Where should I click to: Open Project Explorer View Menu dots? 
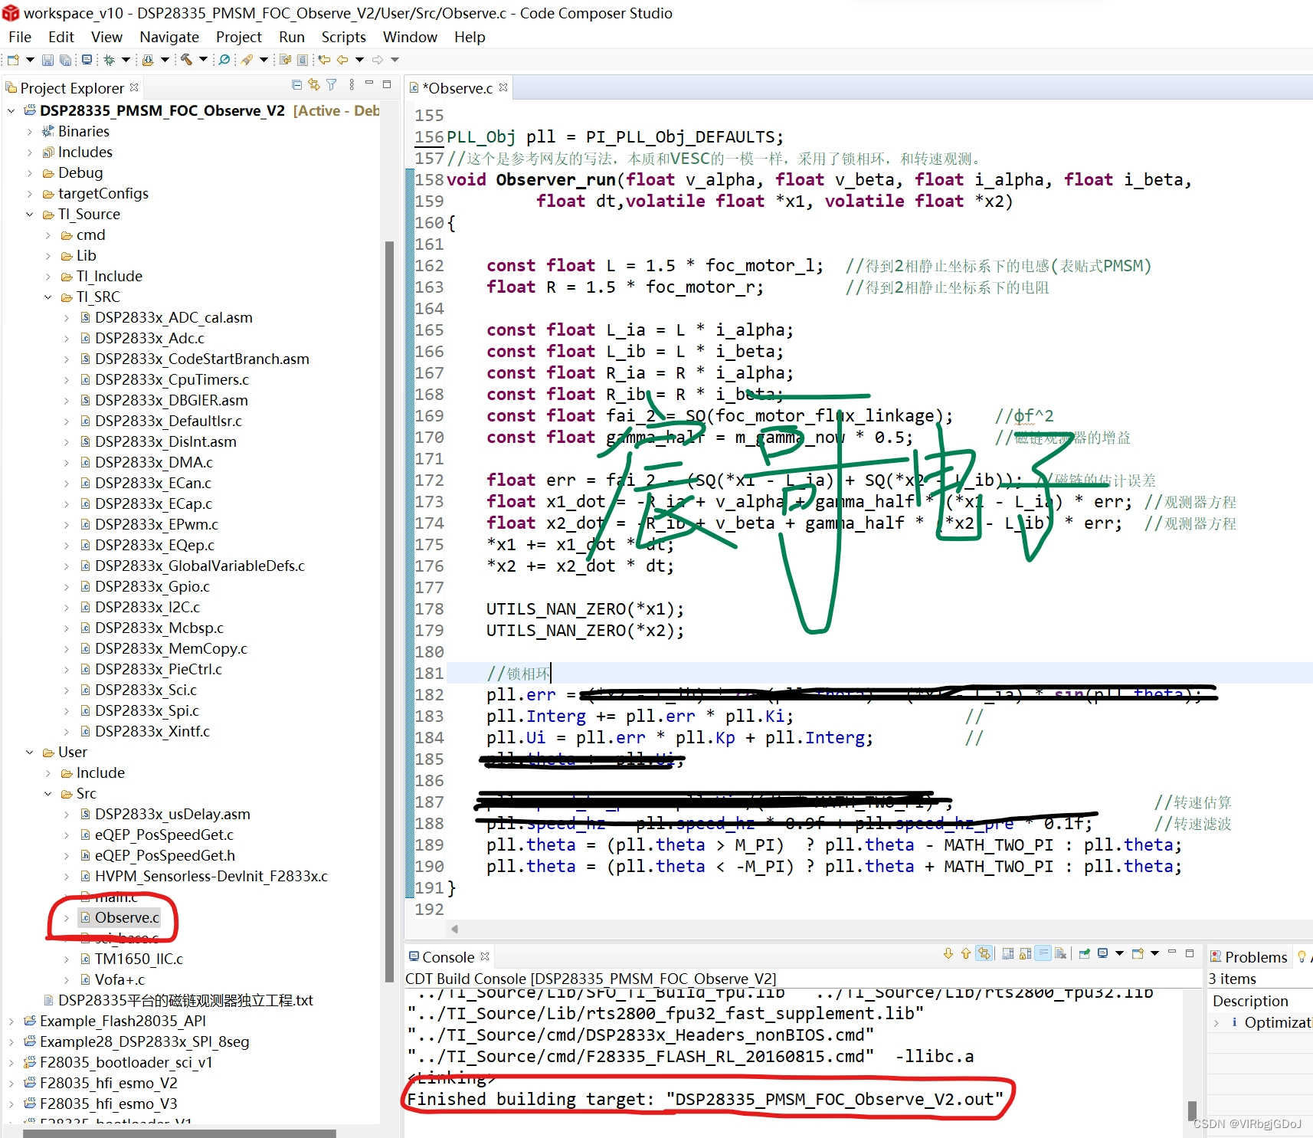point(352,84)
